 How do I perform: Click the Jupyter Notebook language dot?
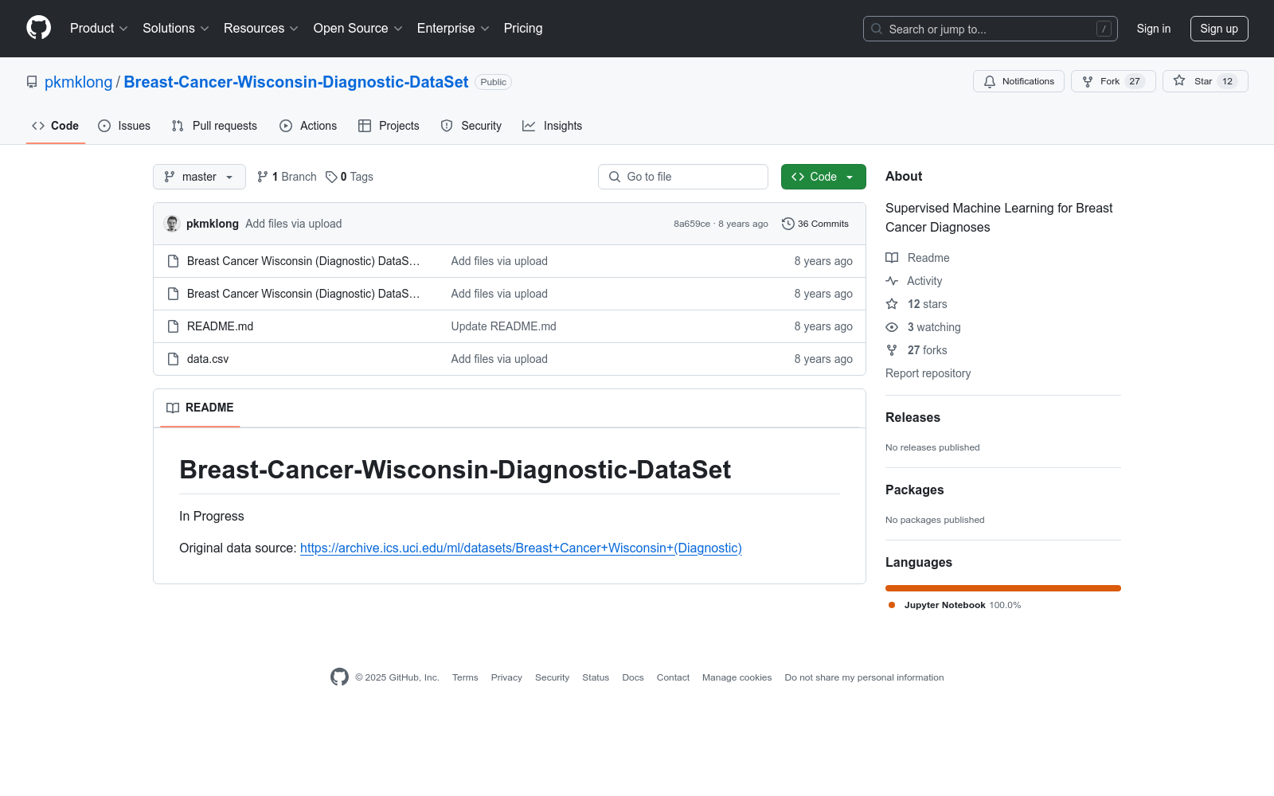(x=892, y=605)
